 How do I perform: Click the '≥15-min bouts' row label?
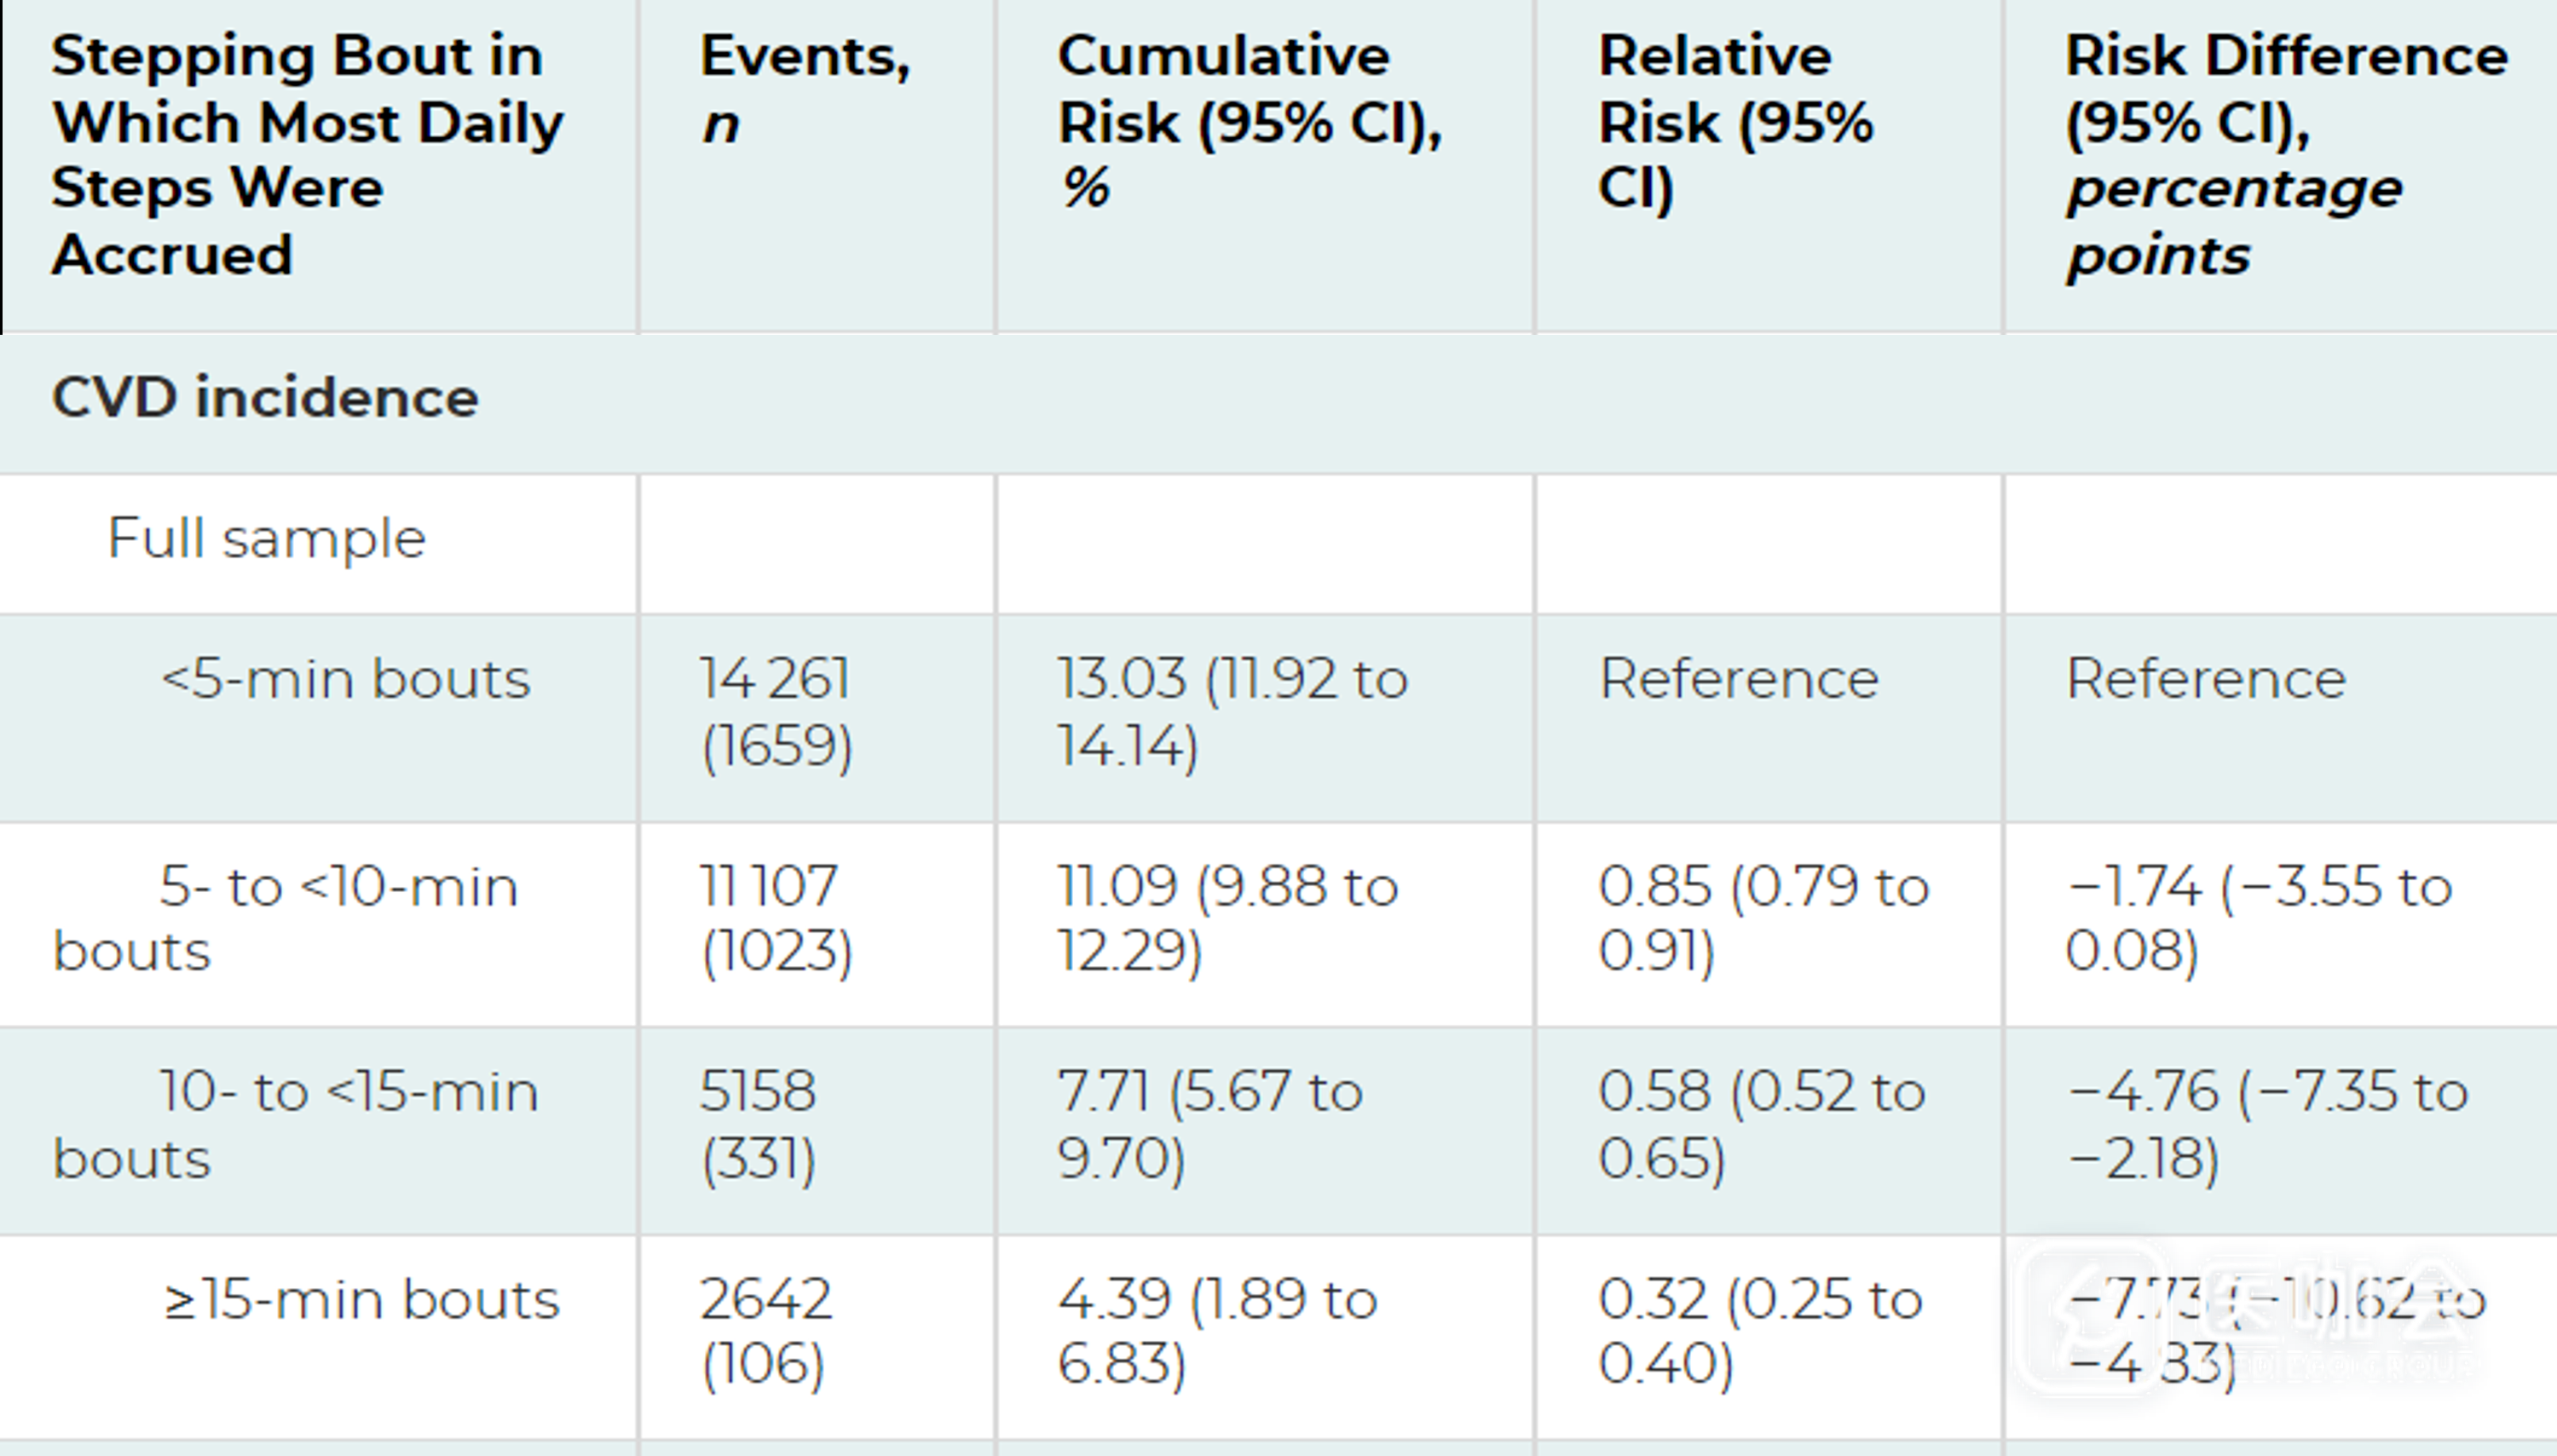pyautogui.click(x=361, y=1300)
